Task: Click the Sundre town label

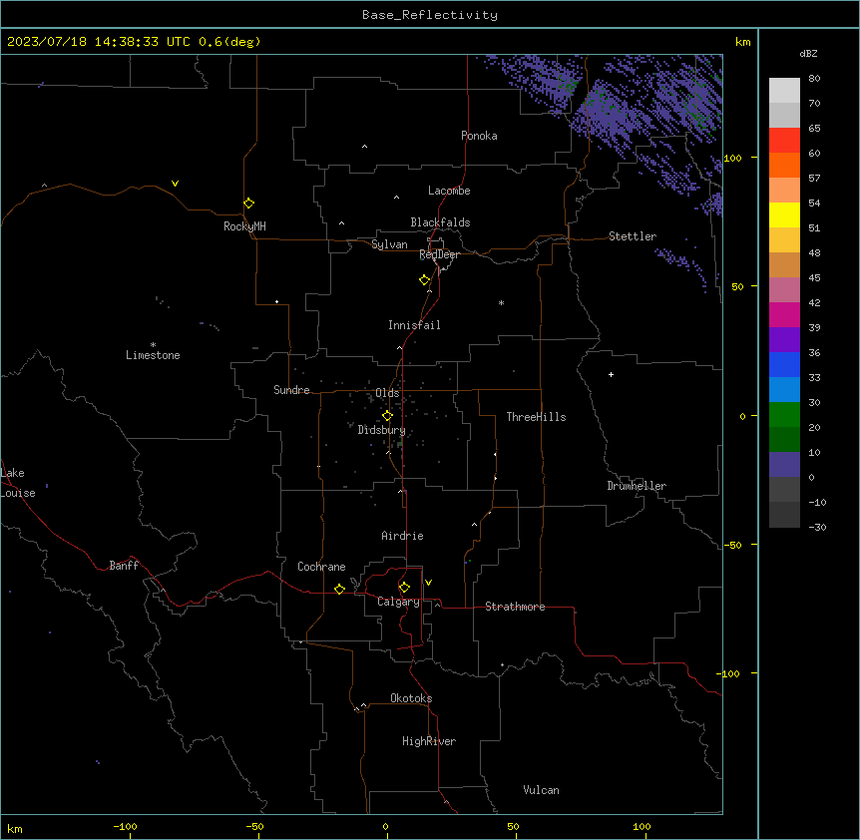Action: (x=291, y=390)
